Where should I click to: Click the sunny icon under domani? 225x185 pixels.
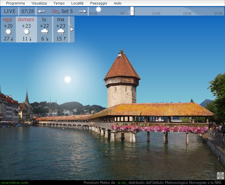pyautogui.click(x=27, y=32)
